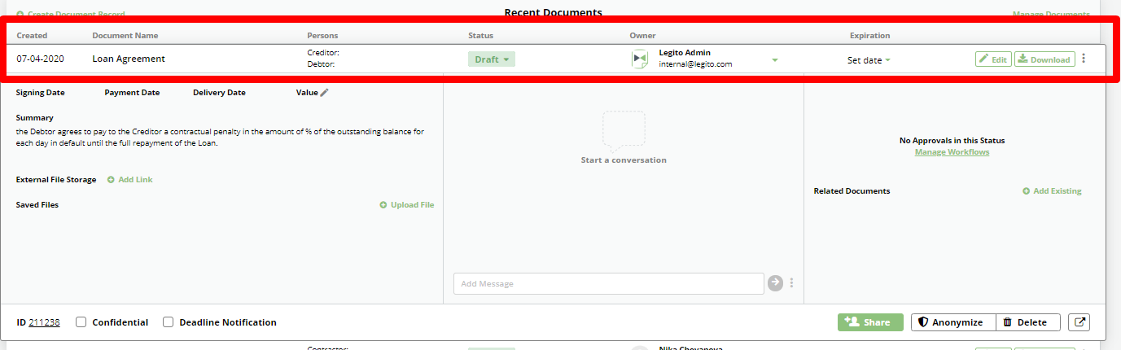
Task: Anonymize the document
Action: (950, 322)
